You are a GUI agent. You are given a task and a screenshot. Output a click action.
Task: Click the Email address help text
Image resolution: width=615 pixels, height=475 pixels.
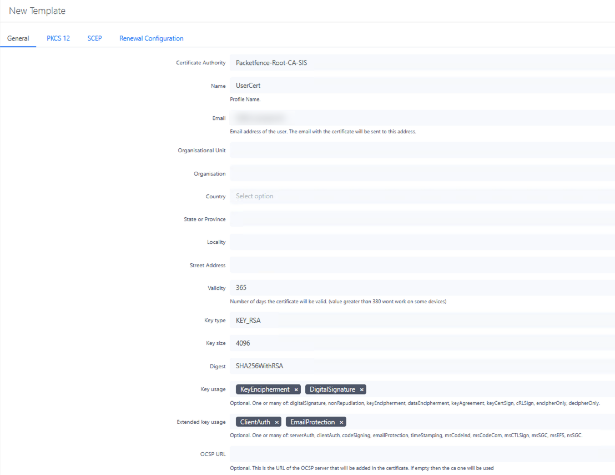tap(323, 132)
